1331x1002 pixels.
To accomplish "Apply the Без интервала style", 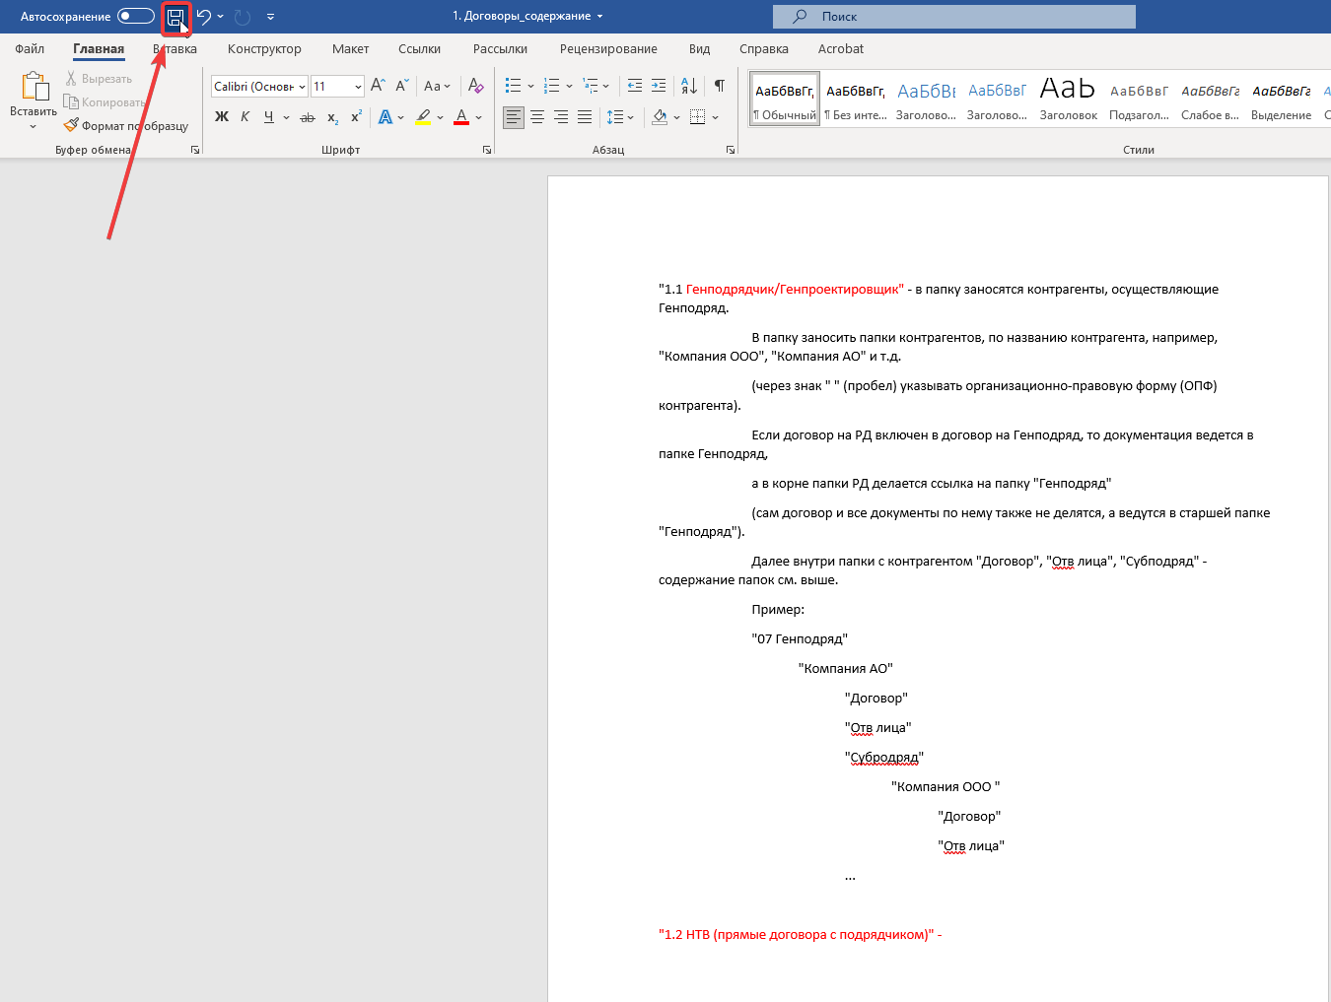I will 855,99.
